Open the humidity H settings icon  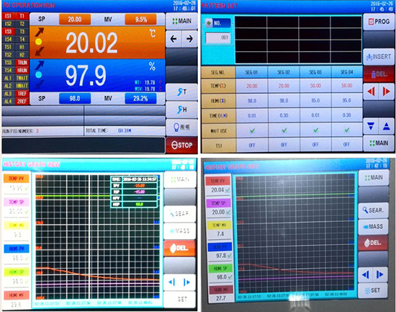click(x=182, y=110)
